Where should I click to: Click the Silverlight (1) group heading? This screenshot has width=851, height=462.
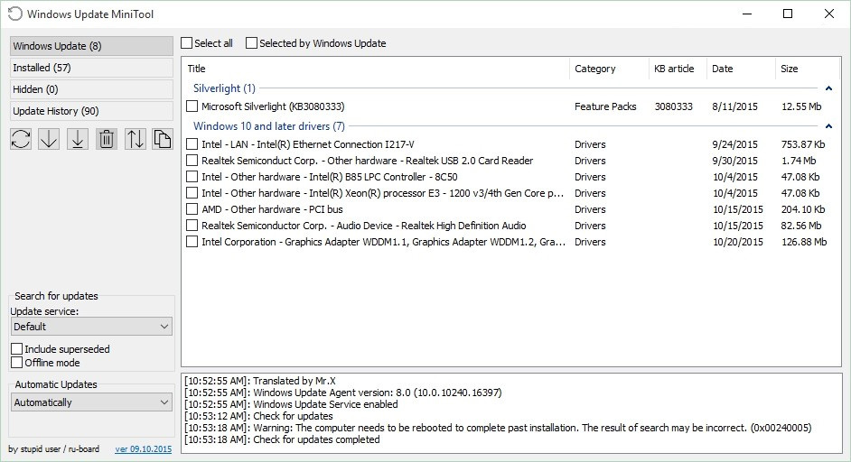(224, 88)
